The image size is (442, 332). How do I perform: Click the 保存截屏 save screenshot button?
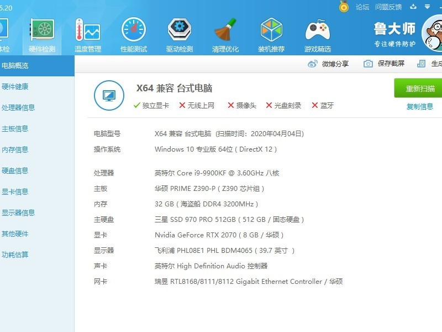click(x=384, y=64)
